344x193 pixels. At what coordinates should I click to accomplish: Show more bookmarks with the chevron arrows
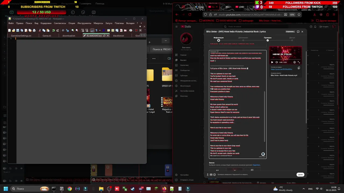coord(312,21)
